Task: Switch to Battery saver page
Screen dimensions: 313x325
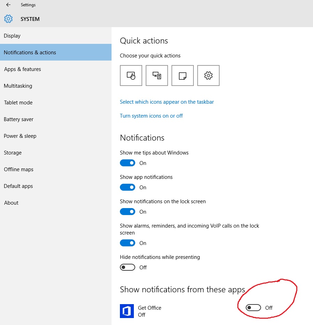Action: point(56,119)
